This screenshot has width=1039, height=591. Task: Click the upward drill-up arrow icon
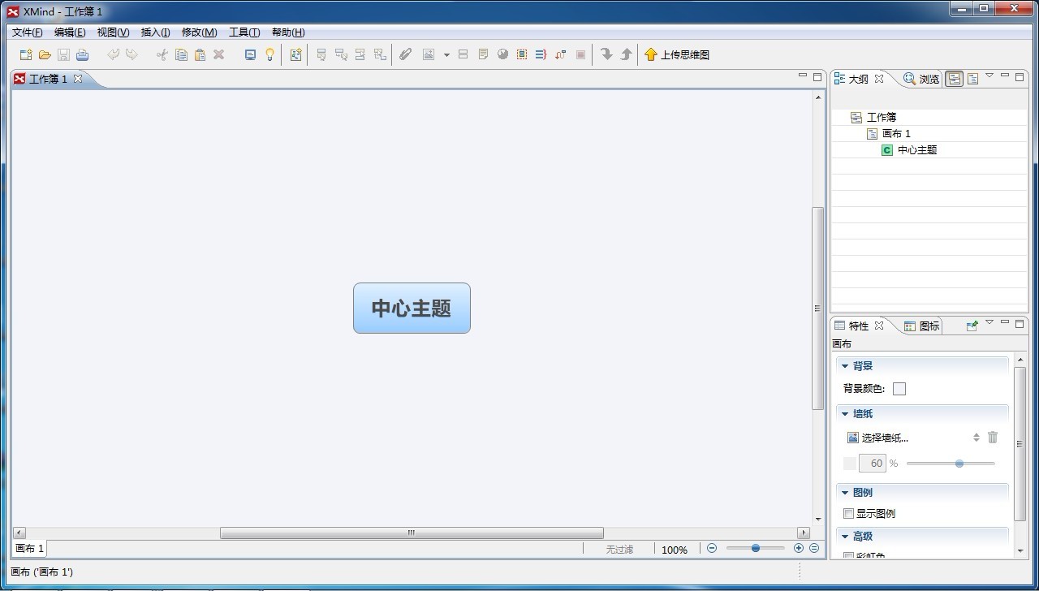[626, 54]
